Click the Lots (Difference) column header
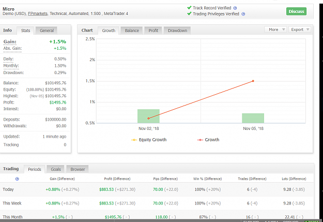The width and height of the screenshot is (323, 222). coord(294,179)
